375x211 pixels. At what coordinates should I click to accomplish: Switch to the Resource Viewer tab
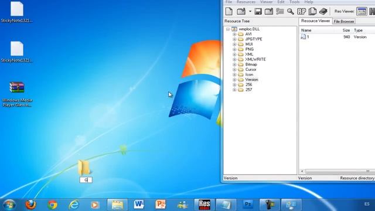[x=315, y=21]
